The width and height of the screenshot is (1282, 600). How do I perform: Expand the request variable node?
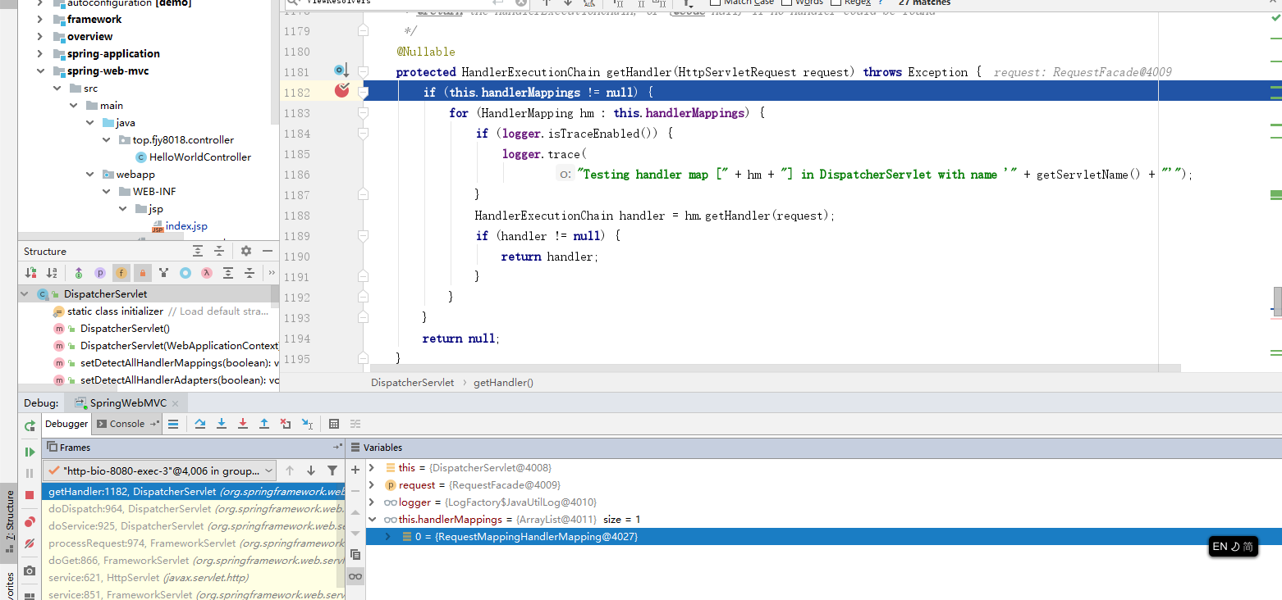(x=372, y=485)
